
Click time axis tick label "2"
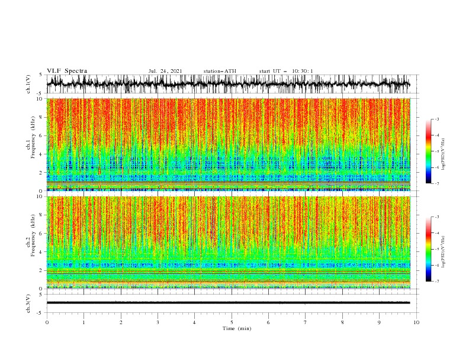pos(121,322)
